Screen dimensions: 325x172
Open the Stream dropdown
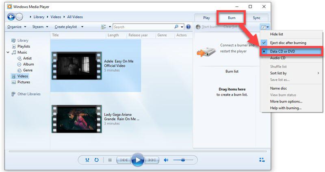[40, 27]
